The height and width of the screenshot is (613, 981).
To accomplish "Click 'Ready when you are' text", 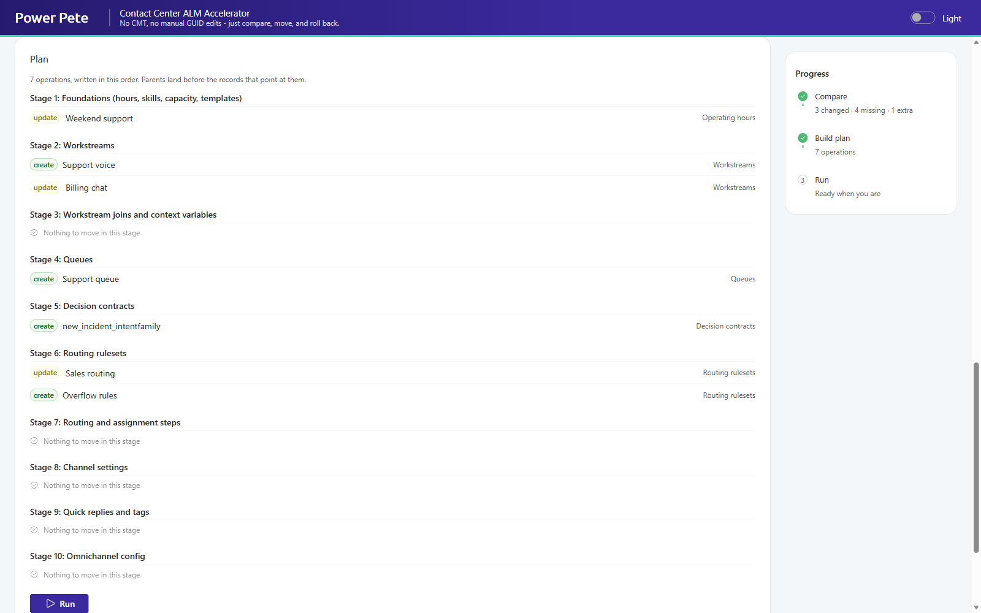I will click(x=847, y=194).
